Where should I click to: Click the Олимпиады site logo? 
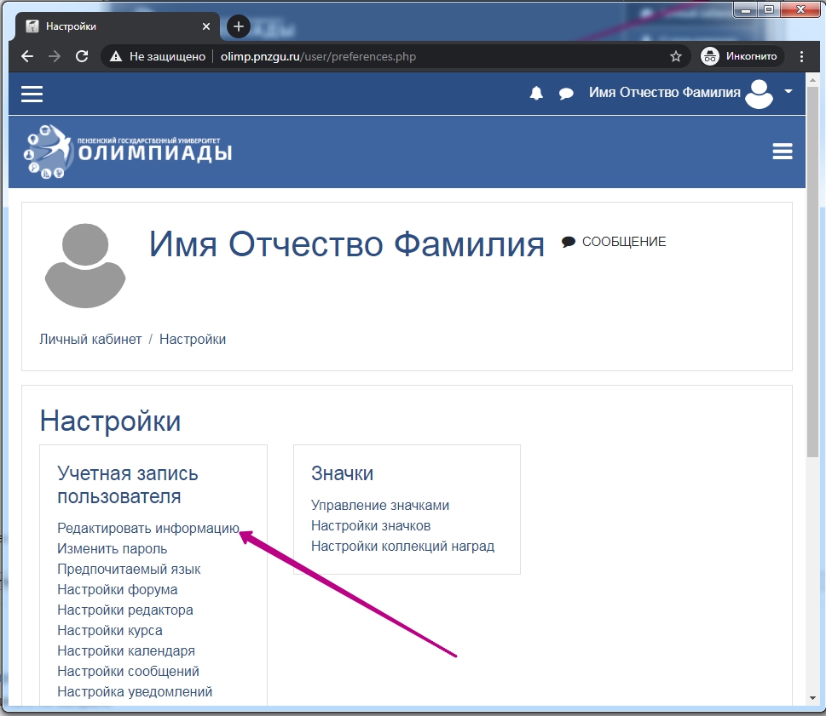pyautogui.click(x=128, y=152)
